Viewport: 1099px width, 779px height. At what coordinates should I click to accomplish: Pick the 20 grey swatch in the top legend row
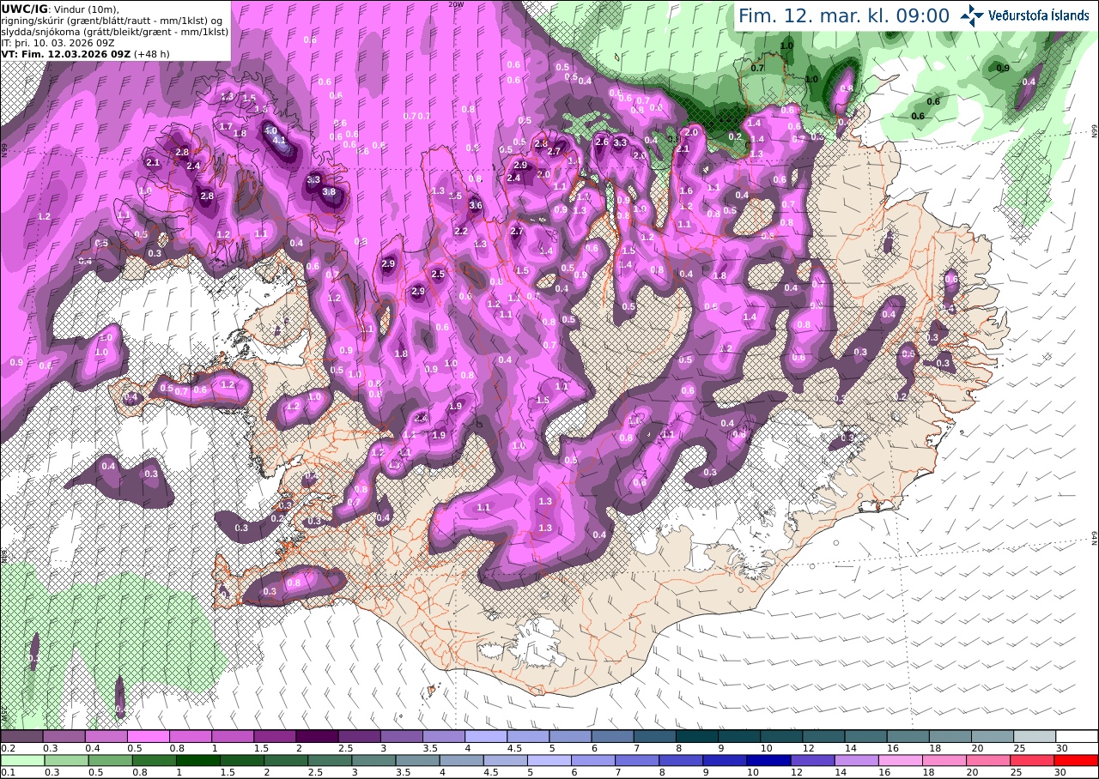click(x=993, y=736)
